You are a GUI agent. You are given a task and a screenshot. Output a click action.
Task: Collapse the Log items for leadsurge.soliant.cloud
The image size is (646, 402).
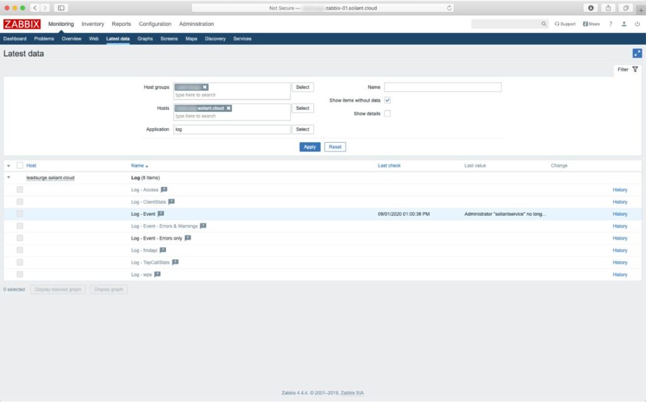9,177
